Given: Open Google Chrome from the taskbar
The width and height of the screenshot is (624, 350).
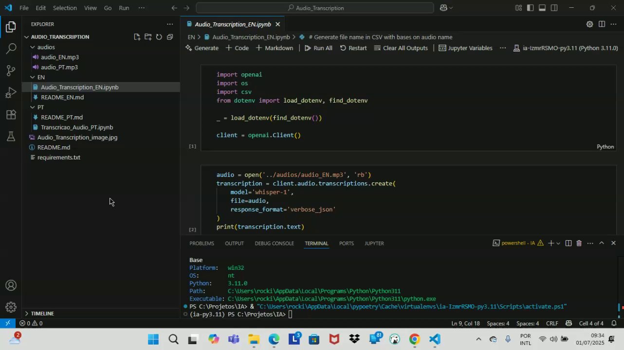Looking at the screenshot, I should click(x=414, y=339).
